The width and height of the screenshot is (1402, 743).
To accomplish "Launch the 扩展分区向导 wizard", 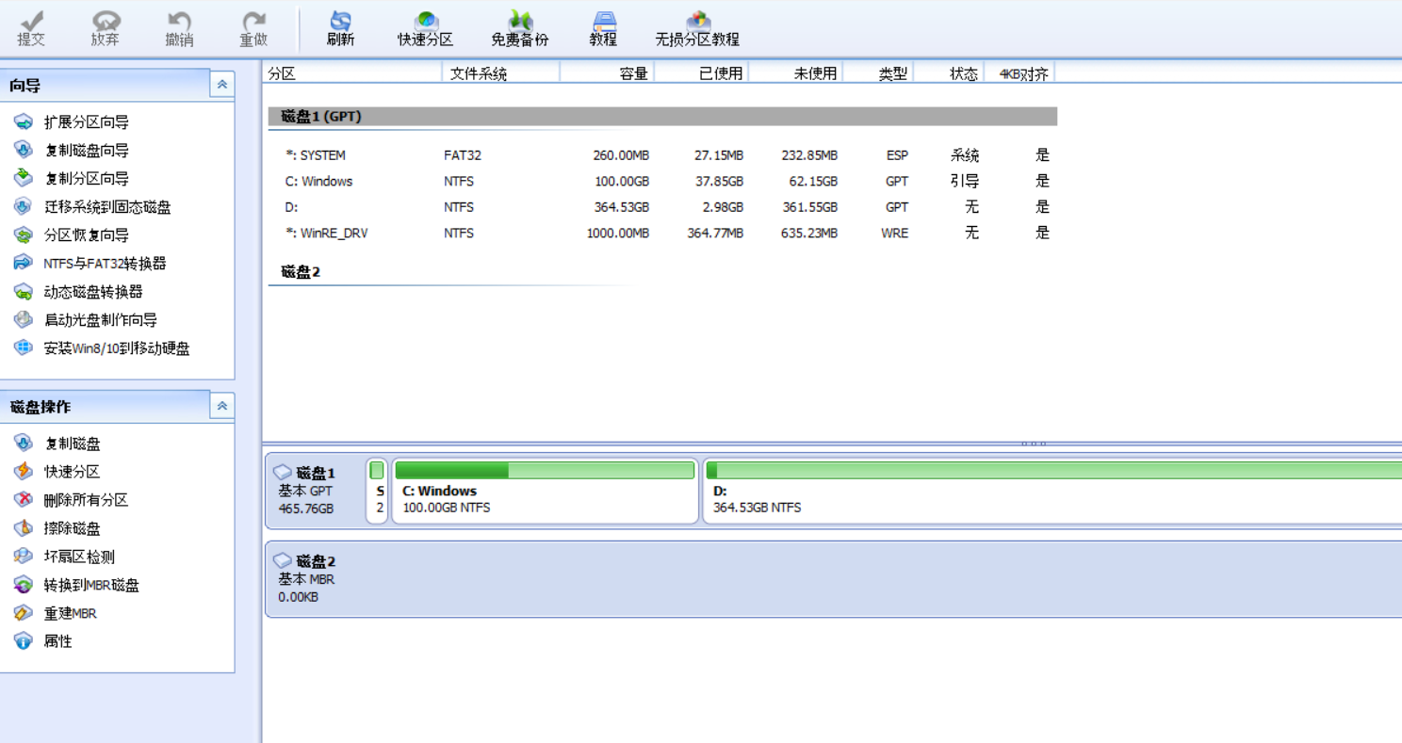I will pyautogui.click(x=86, y=122).
